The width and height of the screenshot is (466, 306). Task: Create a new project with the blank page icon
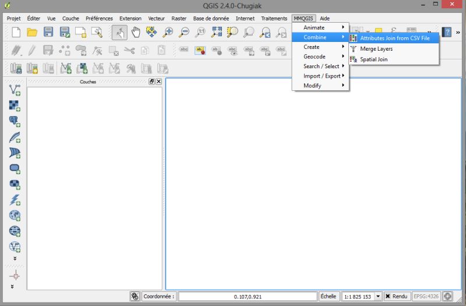[16, 32]
